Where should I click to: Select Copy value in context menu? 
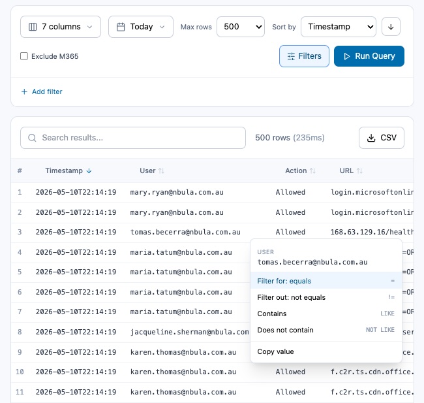(326, 351)
